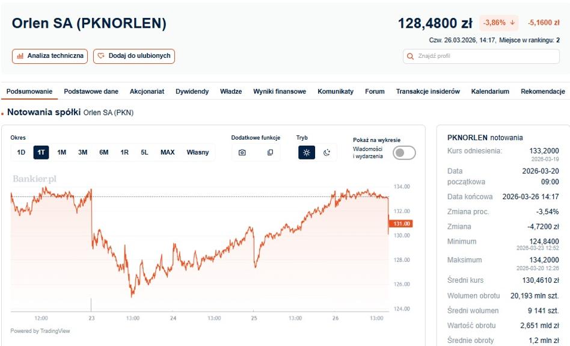Click the heart icon in Dodaj do ulubionych
Image resolution: width=570 pixels, height=346 pixels.
(101, 56)
